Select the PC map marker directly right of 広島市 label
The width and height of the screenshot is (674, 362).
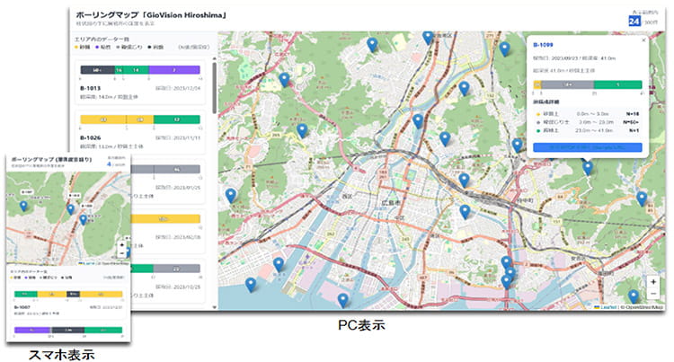point(465,212)
